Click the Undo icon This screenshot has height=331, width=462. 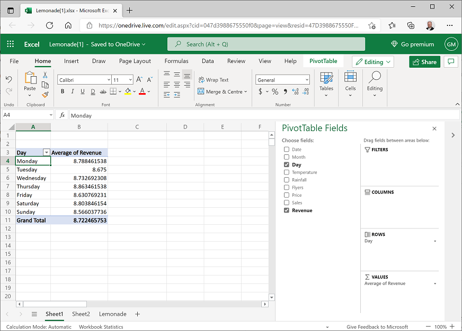tap(9, 79)
